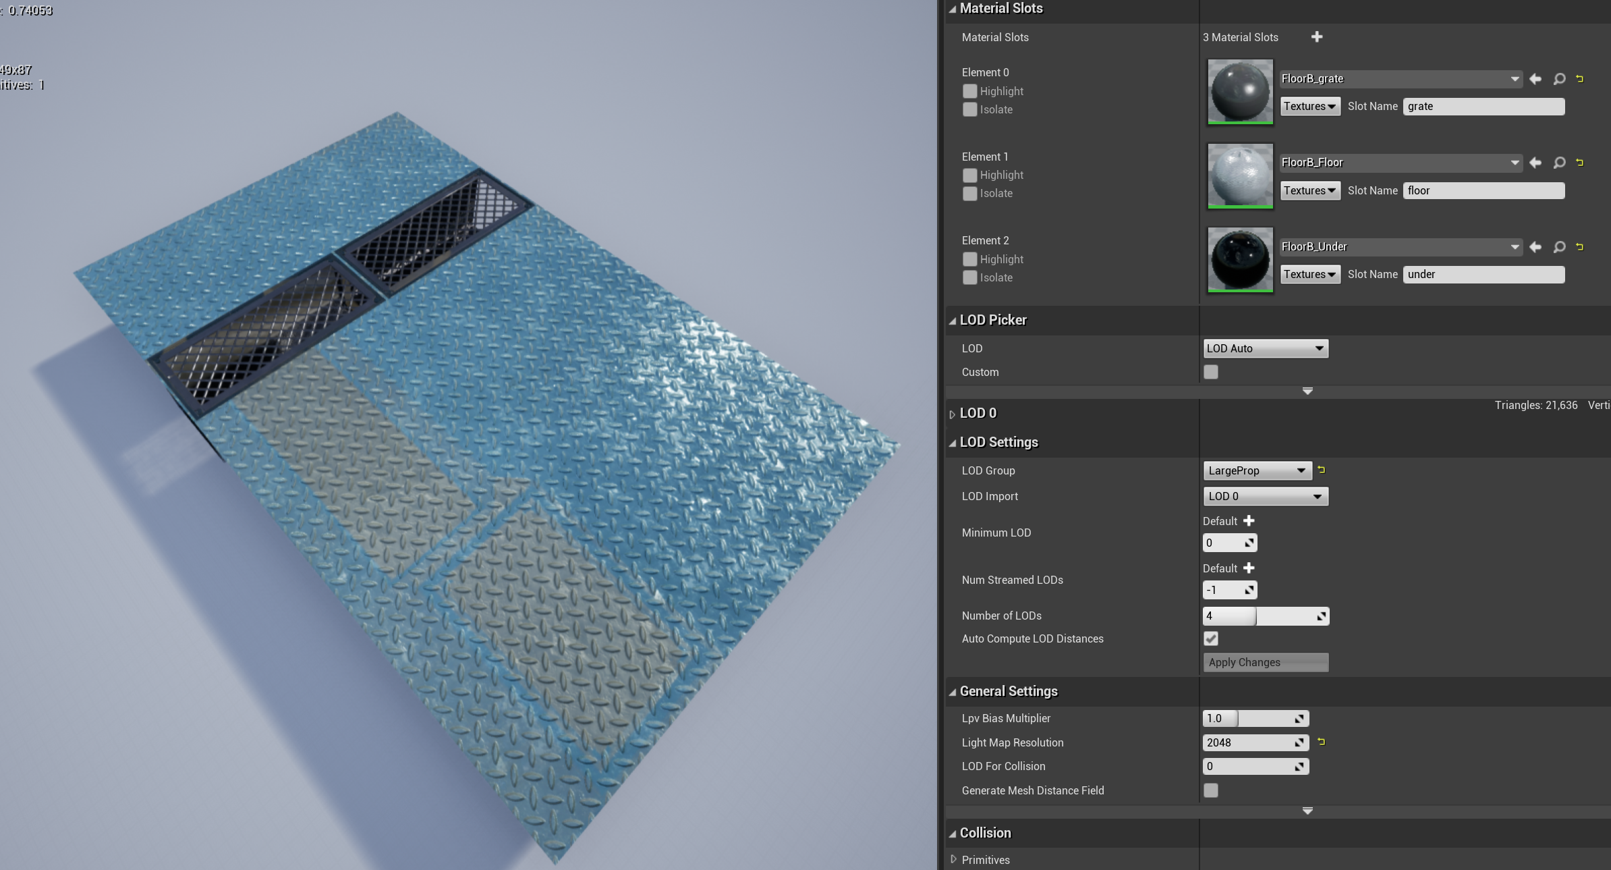Enable Isolate for Element 2
Screen dimensions: 1611x870
pos(969,277)
